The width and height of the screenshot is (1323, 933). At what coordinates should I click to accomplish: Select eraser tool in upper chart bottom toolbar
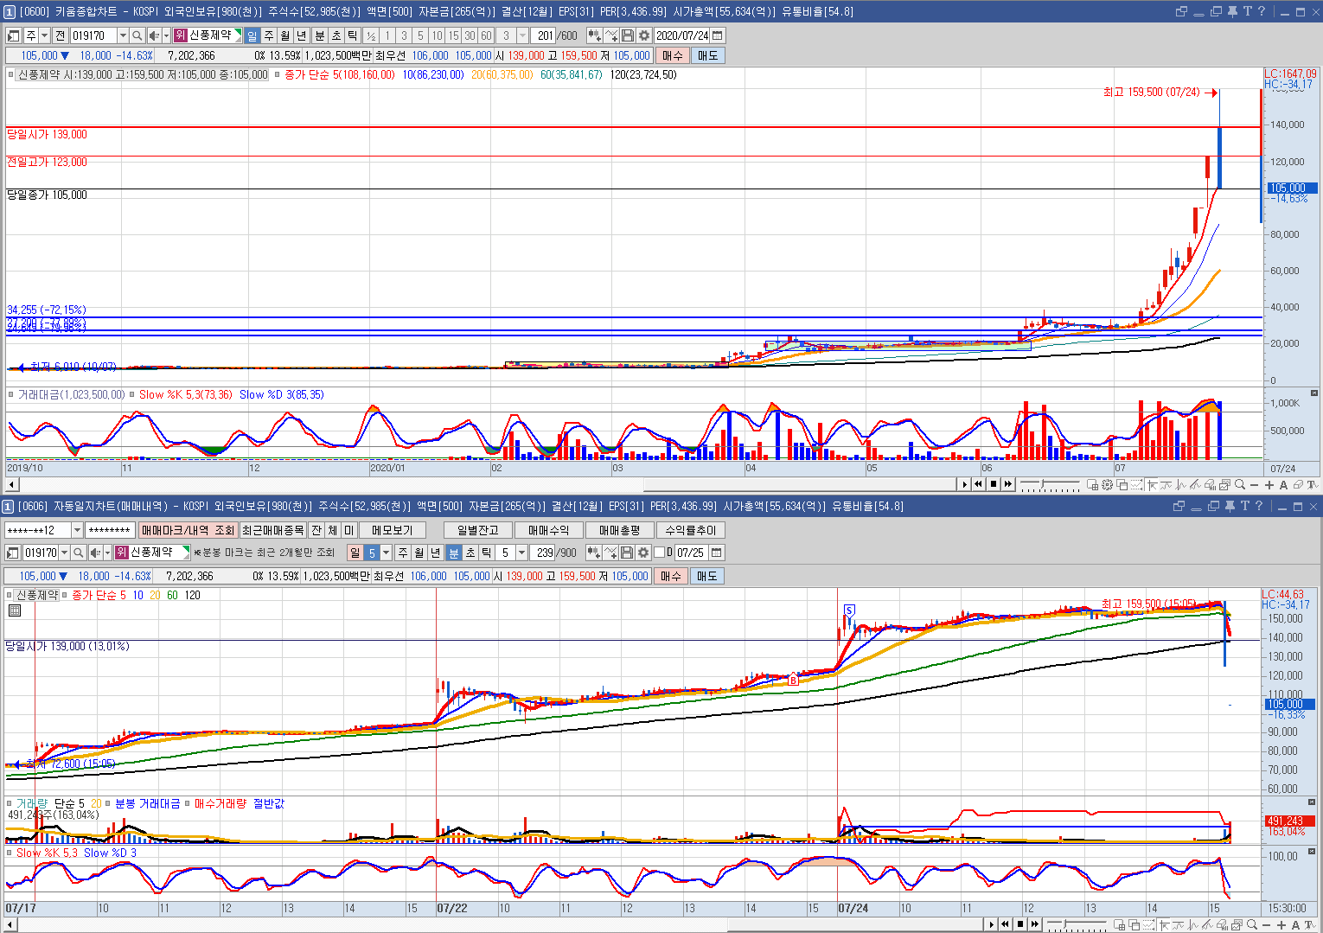pos(1298,485)
